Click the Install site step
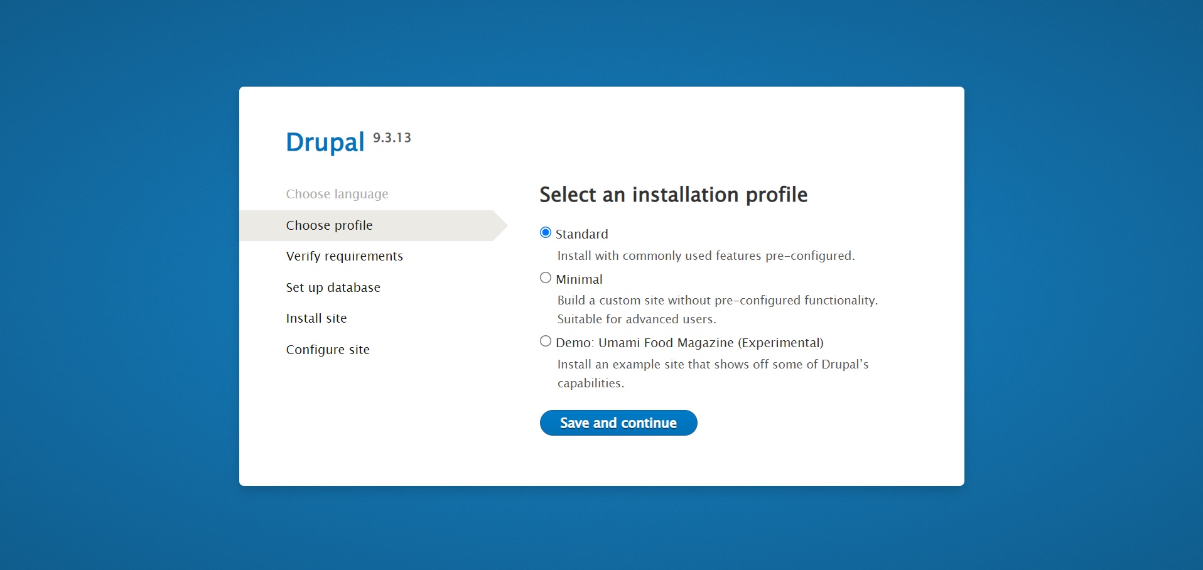The image size is (1203, 570). (316, 318)
